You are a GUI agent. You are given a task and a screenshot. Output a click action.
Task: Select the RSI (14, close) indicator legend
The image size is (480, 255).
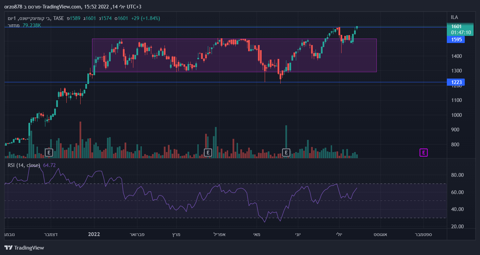point(24,165)
